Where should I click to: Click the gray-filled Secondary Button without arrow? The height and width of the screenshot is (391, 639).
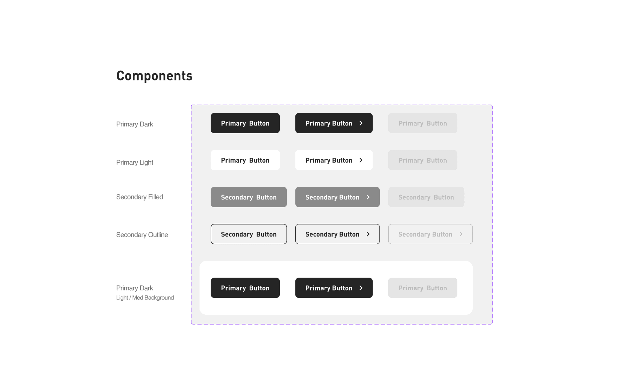pos(249,197)
